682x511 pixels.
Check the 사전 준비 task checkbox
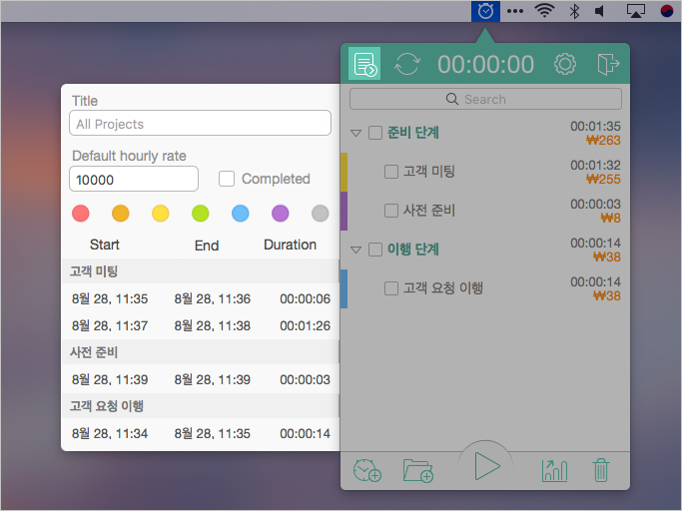click(391, 211)
